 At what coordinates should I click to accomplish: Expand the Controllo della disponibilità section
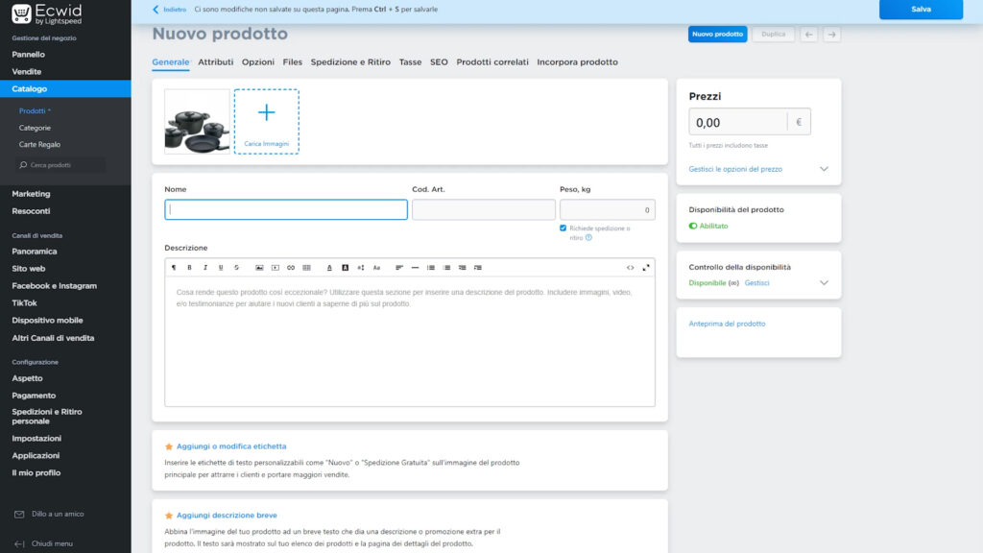tap(823, 283)
